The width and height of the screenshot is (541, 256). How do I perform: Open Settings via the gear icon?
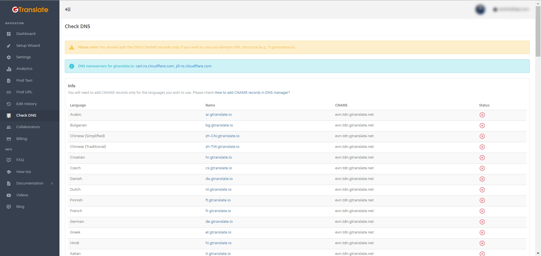click(x=9, y=57)
